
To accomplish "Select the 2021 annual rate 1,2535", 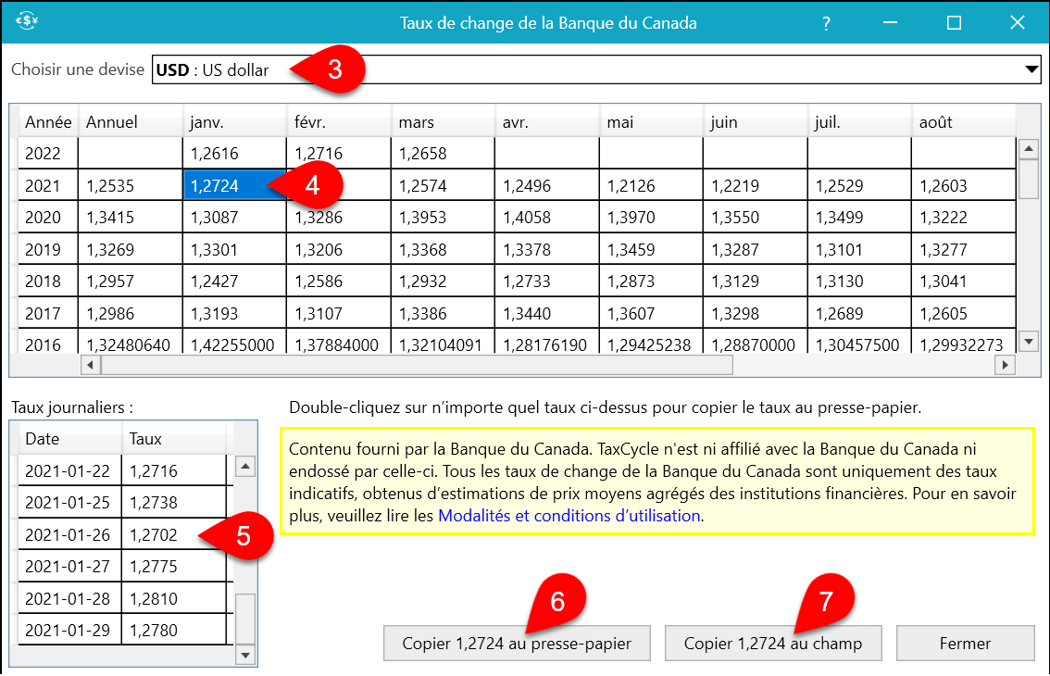I will coord(131,185).
